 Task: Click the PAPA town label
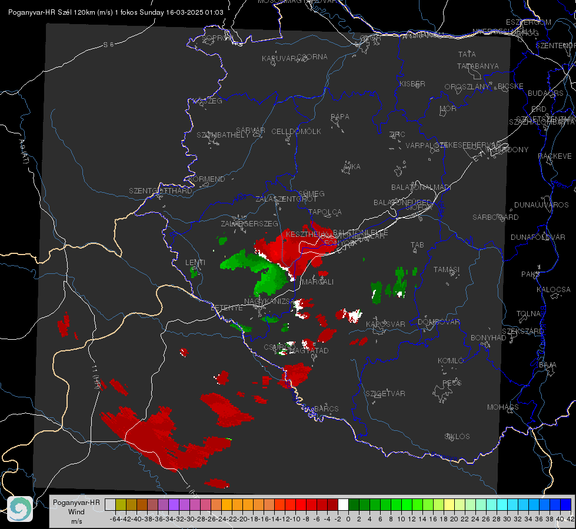click(x=340, y=117)
